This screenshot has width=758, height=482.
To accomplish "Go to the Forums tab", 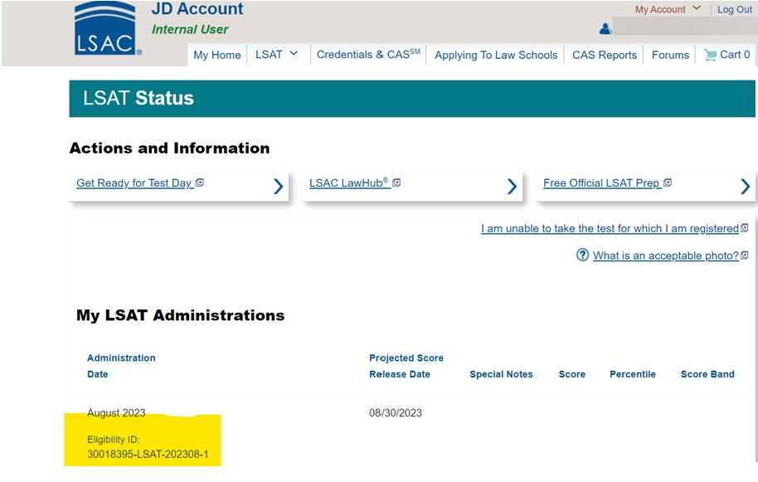I will (669, 55).
